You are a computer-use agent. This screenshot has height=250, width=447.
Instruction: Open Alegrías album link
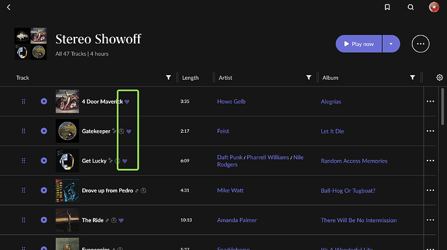coord(330,102)
